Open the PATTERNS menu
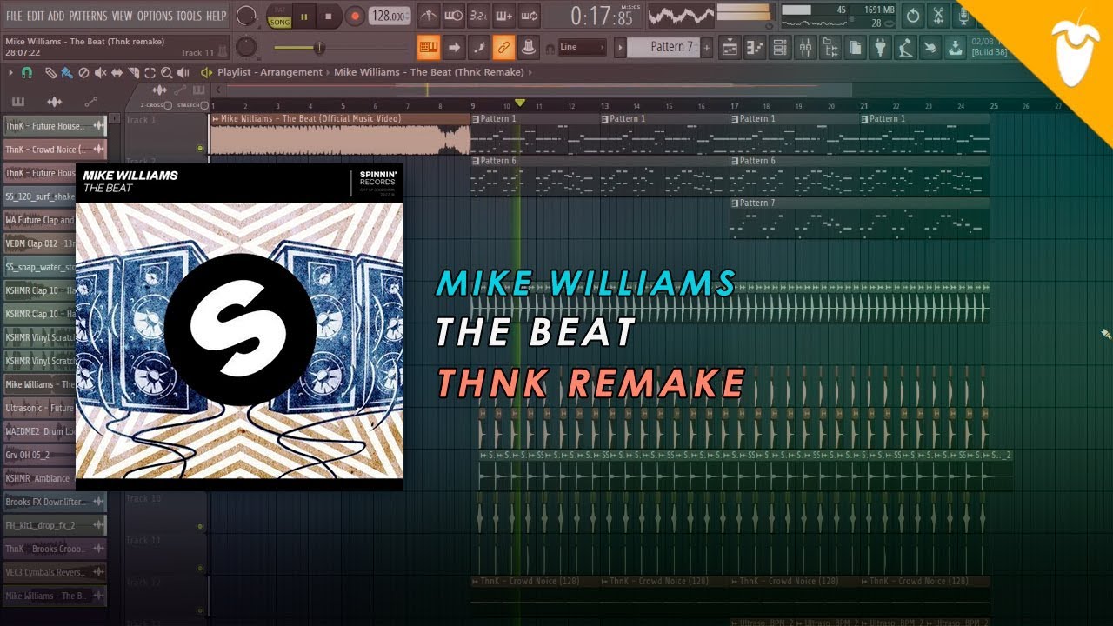The width and height of the screenshot is (1113, 626). [89, 16]
